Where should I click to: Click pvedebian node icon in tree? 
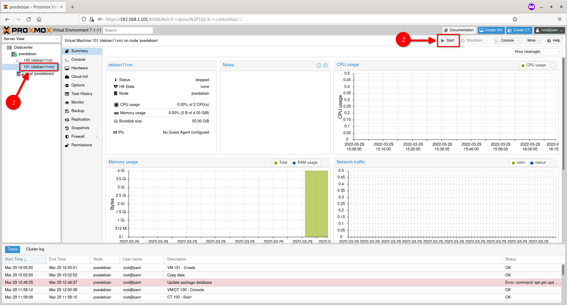pyautogui.click(x=14, y=54)
